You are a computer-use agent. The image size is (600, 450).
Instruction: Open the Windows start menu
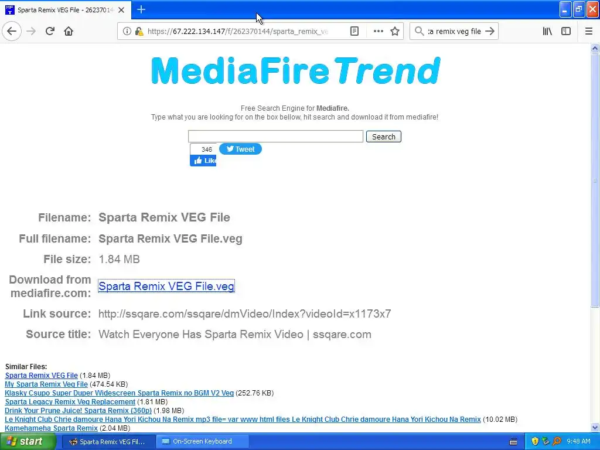tap(28, 442)
